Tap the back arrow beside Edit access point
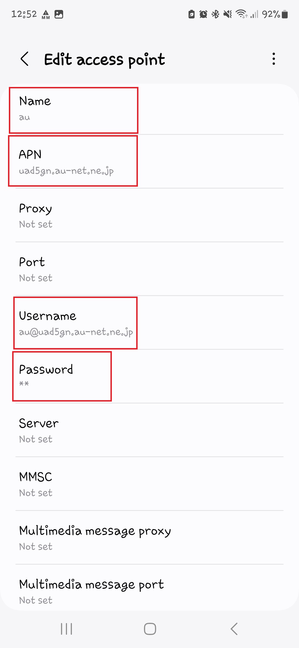This screenshot has width=299, height=648. point(25,59)
